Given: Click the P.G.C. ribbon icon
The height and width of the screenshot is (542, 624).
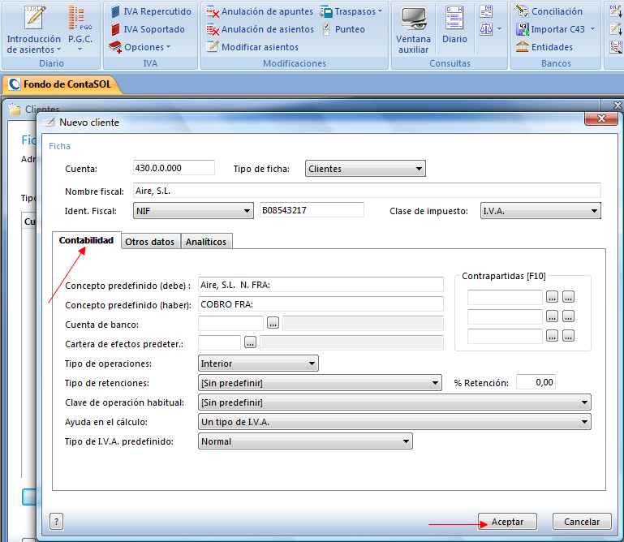Looking at the screenshot, I should tap(80, 28).
